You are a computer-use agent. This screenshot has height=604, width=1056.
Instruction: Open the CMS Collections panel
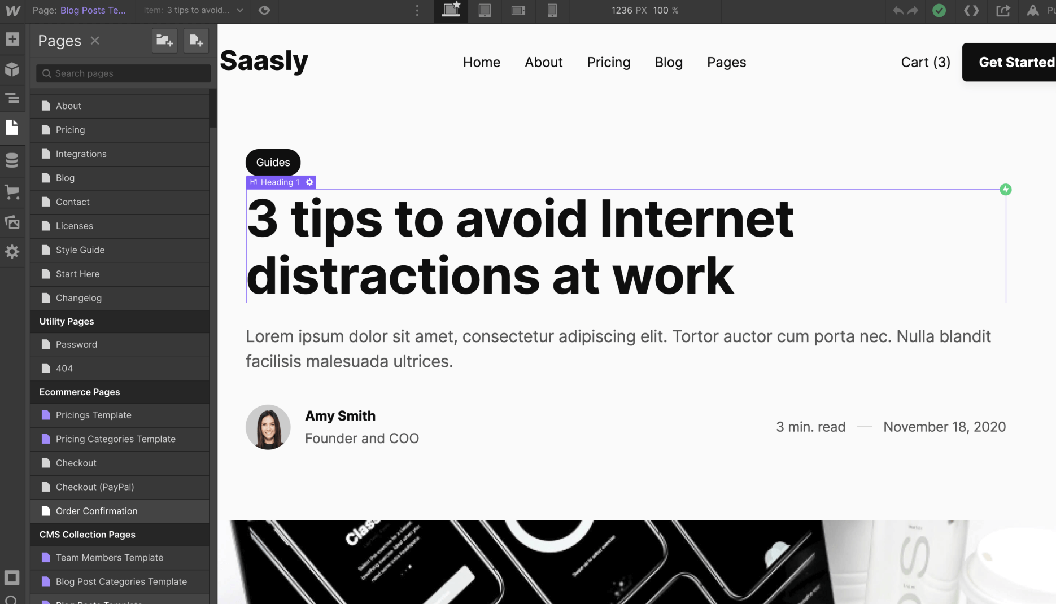pos(12,160)
